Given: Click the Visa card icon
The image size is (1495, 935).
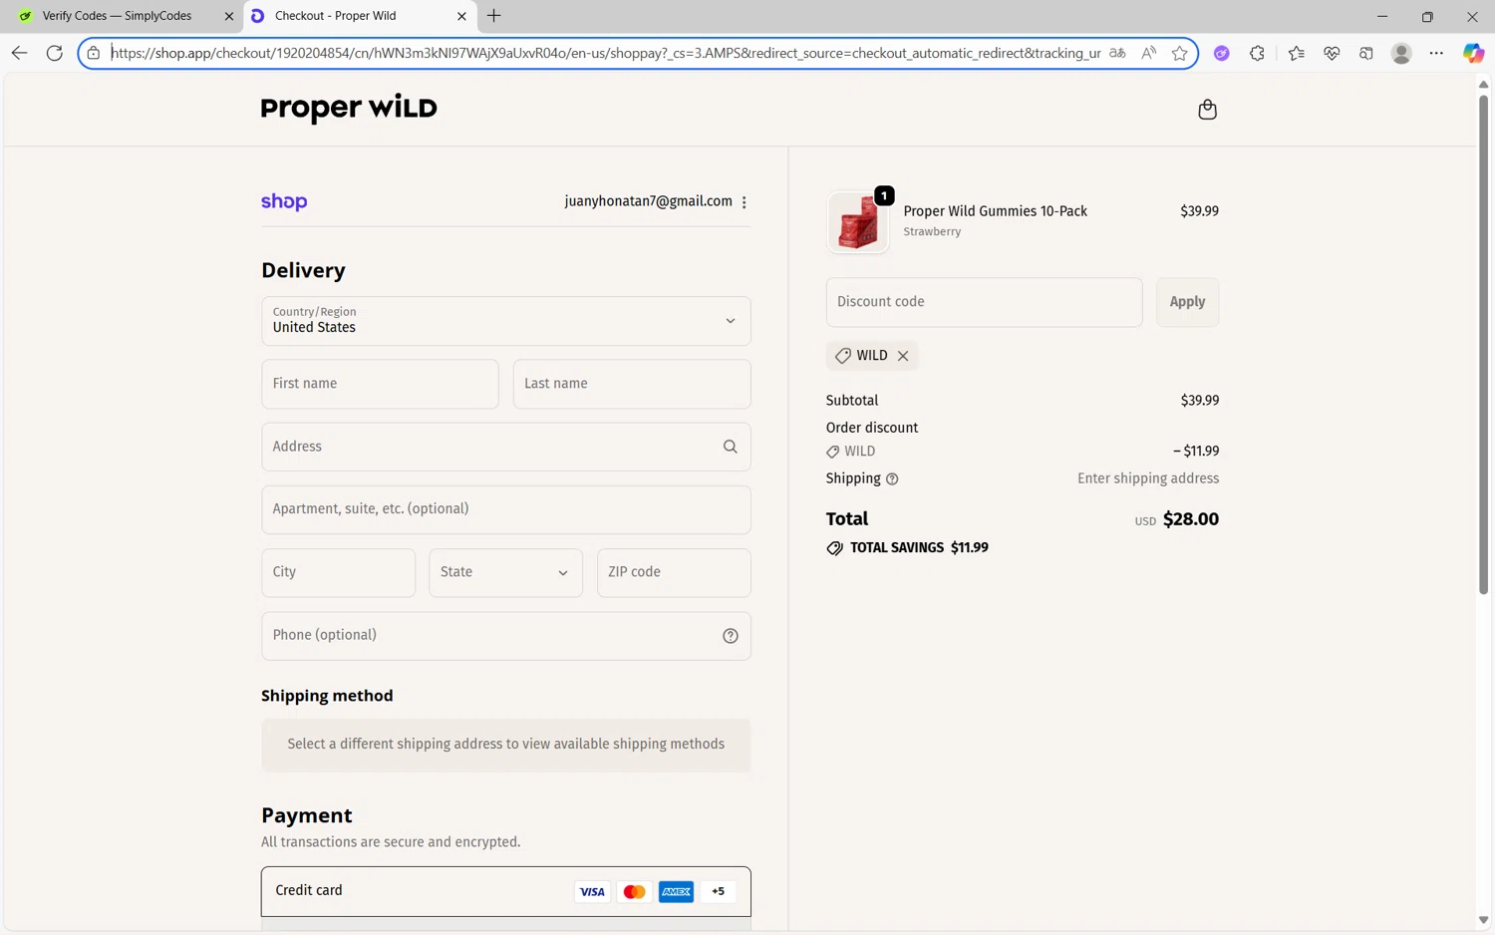Looking at the screenshot, I should [x=592, y=892].
